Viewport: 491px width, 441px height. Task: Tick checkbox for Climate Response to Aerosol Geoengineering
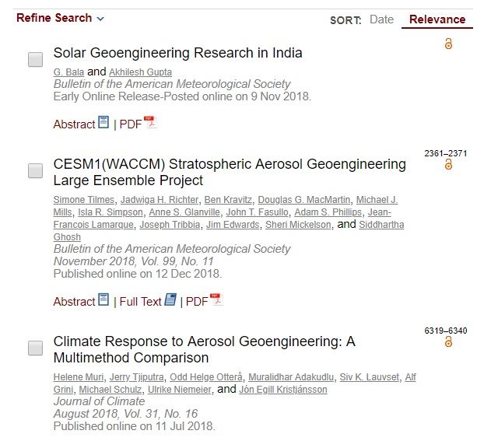click(35, 348)
